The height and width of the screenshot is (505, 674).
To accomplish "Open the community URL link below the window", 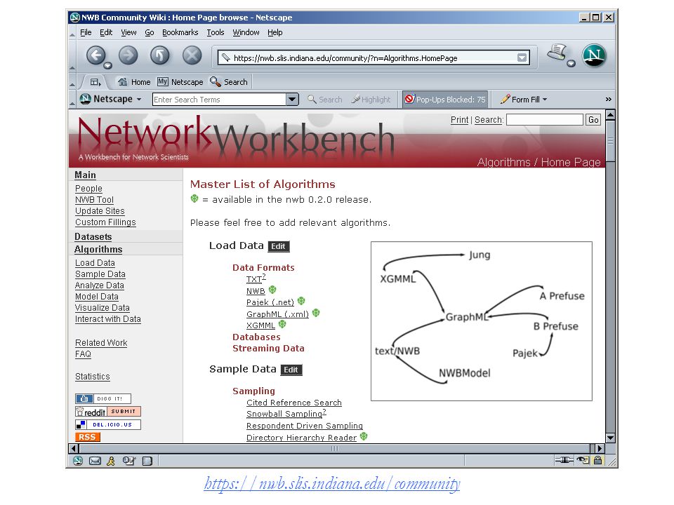I will pyautogui.click(x=332, y=484).
